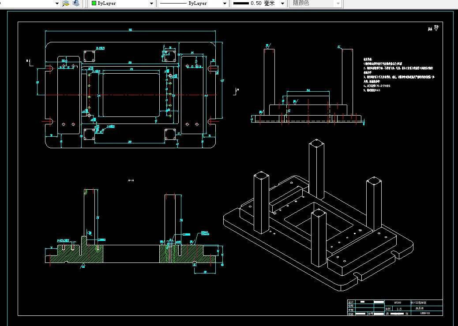Expand the 0.50 毫米 lineweight dropdown

tap(282, 4)
